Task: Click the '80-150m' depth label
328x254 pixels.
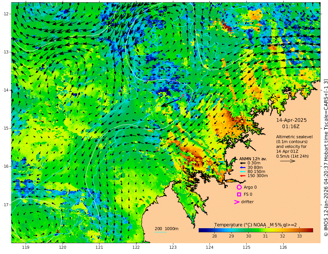Action: 256,172
